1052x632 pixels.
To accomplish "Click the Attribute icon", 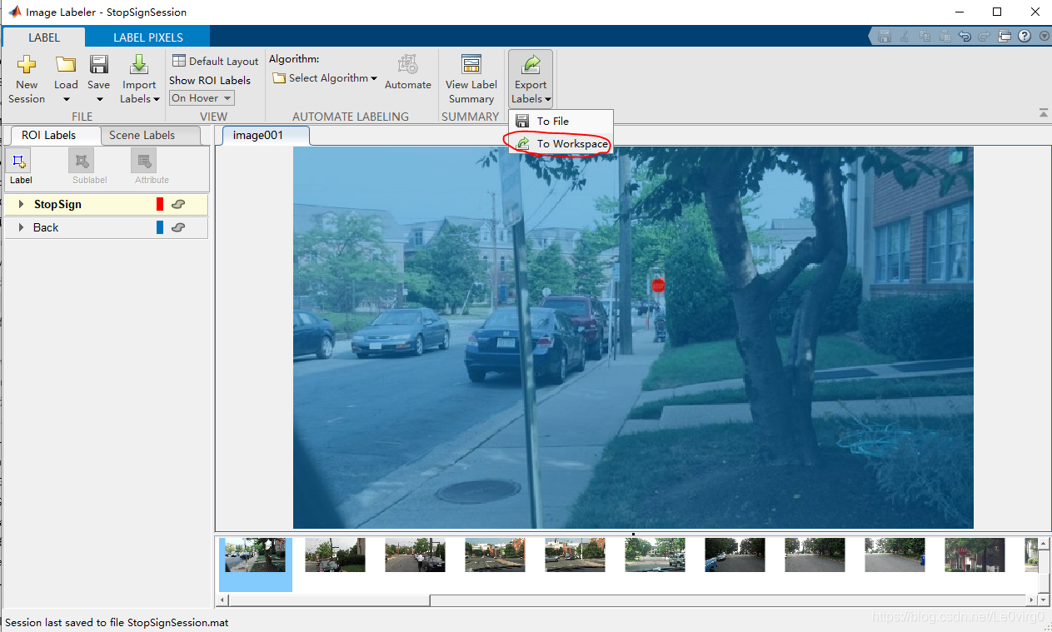I will pyautogui.click(x=144, y=161).
